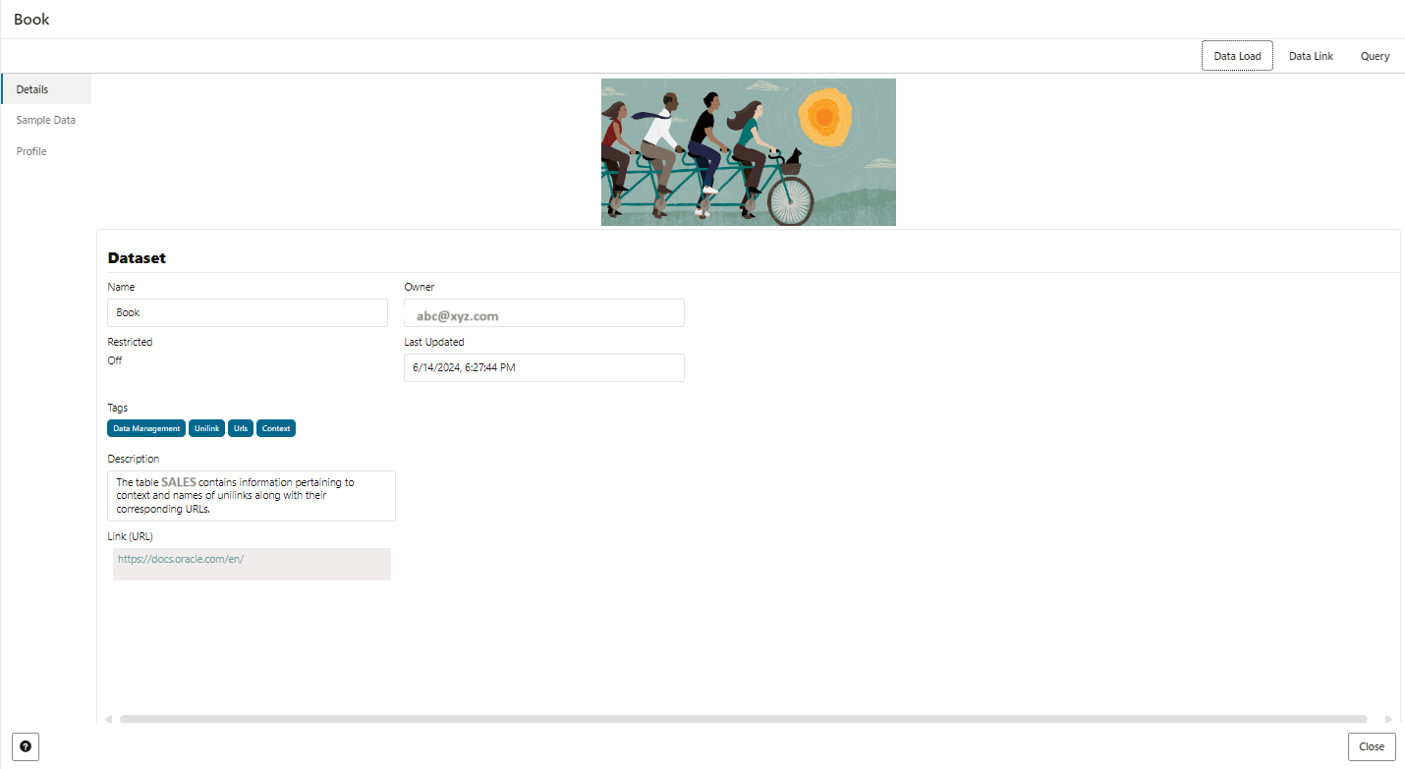Toggle the Restricted setting to On
Image resolution: width=1405 pixels, height=769 pixels.
[x=114, y=360]
